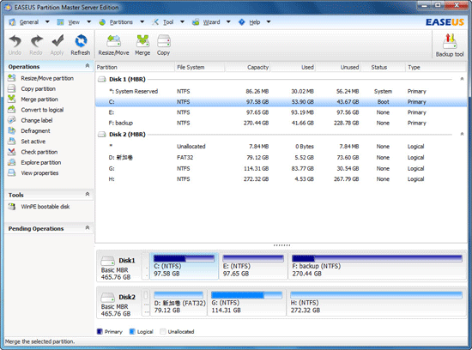This screenshot has height=350, width=472.
Task: Expand the Tool menu dropdown arrow
Action: (x=182, y=22)
